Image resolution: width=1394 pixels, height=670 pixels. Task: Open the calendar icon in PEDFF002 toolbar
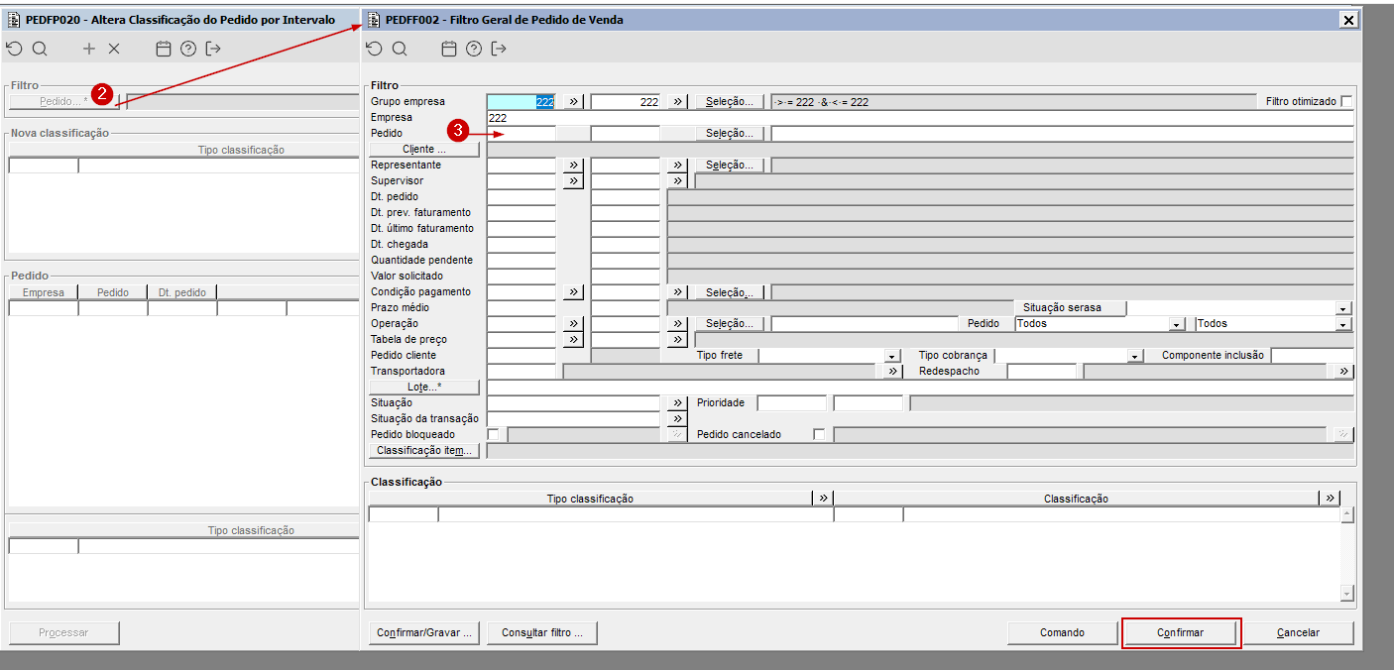click(449, 49)
